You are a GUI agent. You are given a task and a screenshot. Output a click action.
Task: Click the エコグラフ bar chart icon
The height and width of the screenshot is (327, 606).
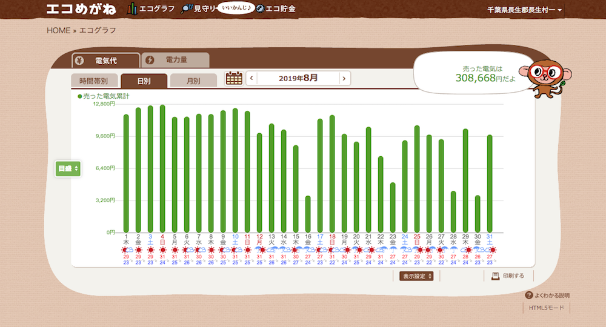[x=132, y=8]
